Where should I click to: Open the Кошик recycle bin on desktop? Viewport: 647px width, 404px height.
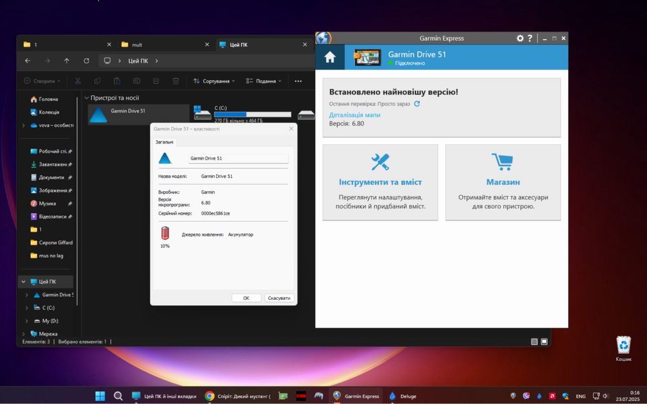coord(624,348)
